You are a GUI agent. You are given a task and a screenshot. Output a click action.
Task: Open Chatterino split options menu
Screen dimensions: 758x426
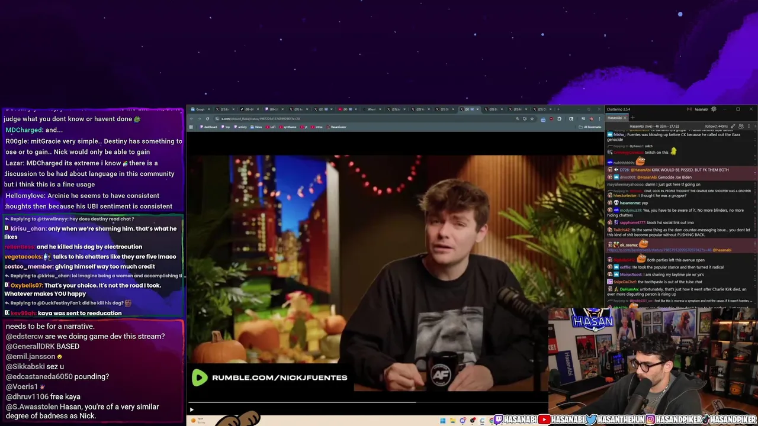(x=749, y=126)
